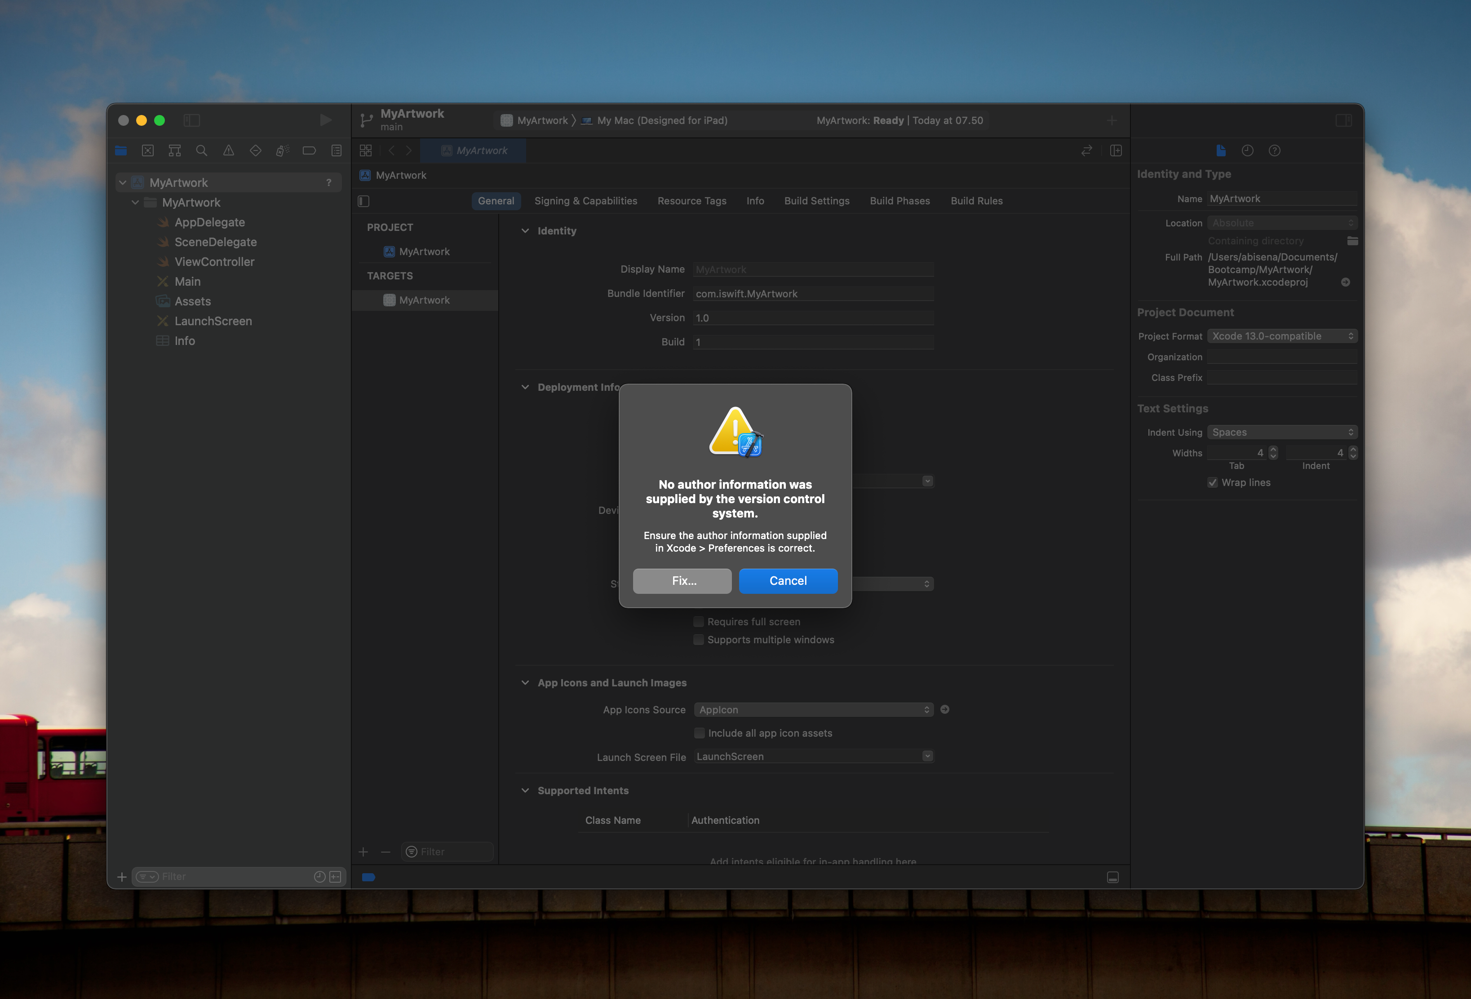Show the related items grid icon
The height and width of the screenshot is (999, 1471).
(x=366, y=150)
